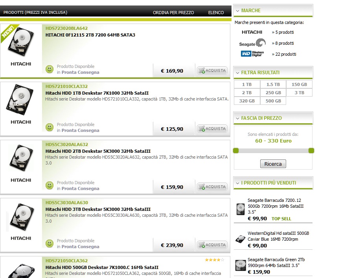Open hard drive image of HDS5C3020ALA632

[21, 158]
